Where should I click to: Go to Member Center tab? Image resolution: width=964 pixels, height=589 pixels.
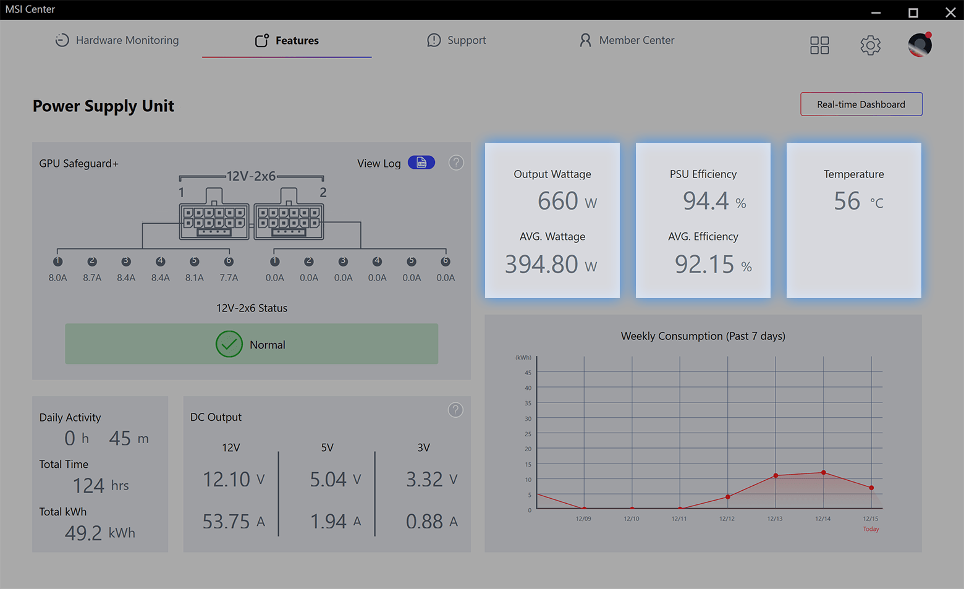[x=627, y=40]
